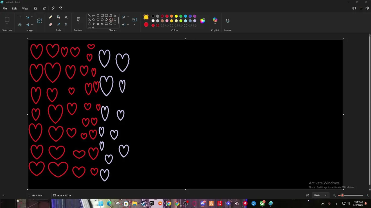Choose the green color swatch

point(181,16)
